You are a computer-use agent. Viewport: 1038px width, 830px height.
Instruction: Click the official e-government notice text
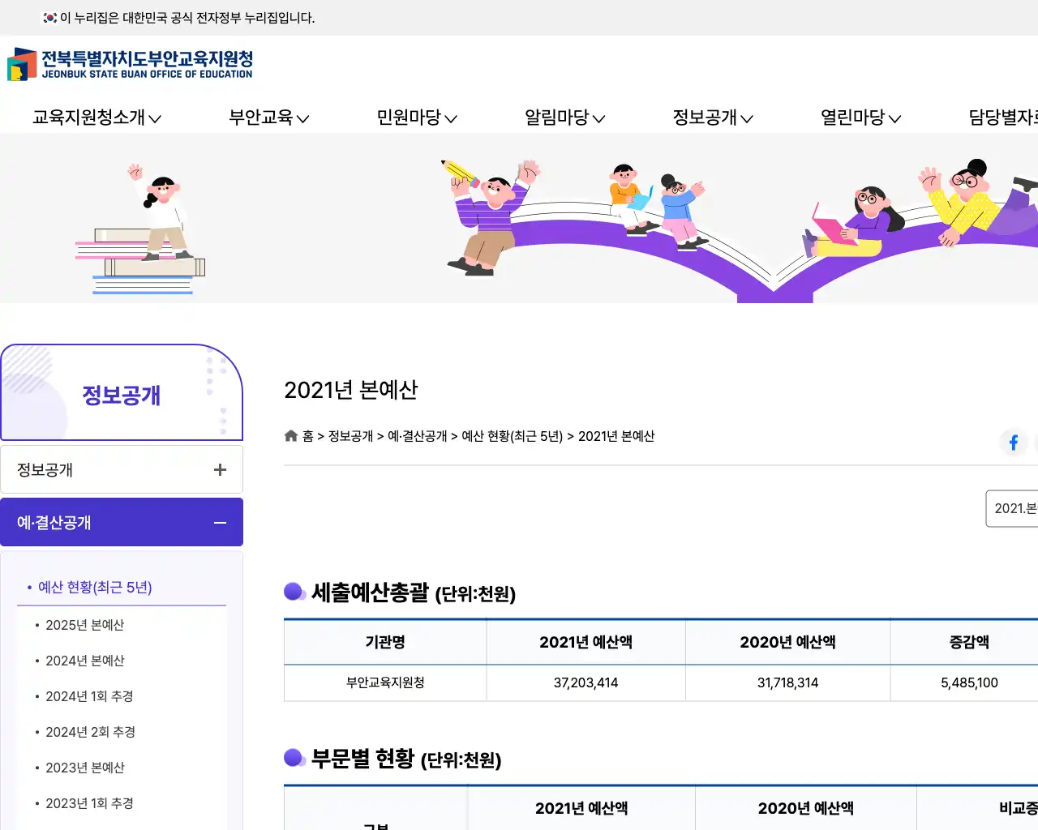pyautogui.click(x=187, y=18)
